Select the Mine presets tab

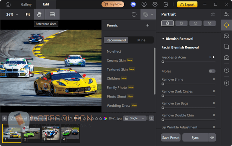point(141,40)
